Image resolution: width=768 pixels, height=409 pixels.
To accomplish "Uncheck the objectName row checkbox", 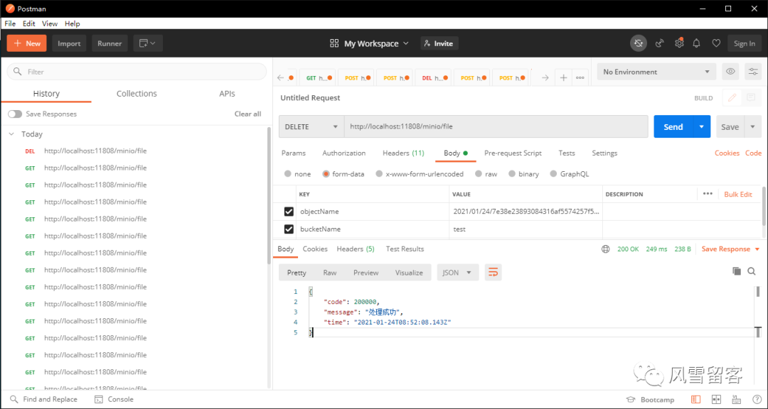I will click(x=289, y=212).
